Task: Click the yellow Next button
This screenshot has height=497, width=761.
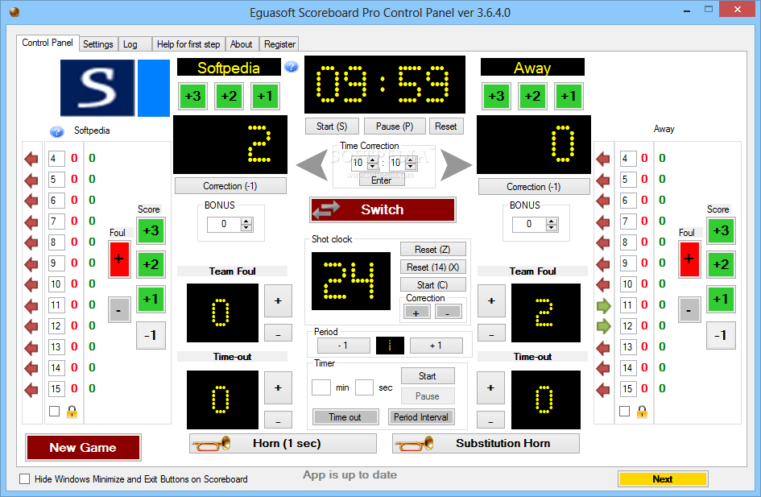Action: (x=663, y=479)
